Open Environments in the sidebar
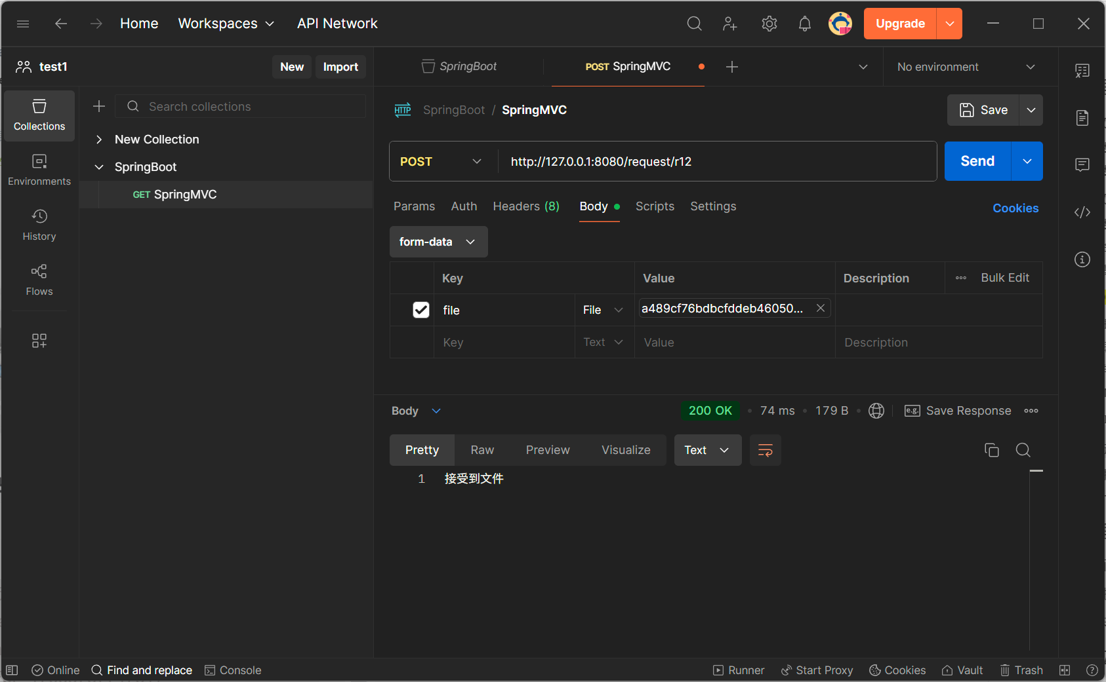The image size is (1106, 682). click(39, 170)
